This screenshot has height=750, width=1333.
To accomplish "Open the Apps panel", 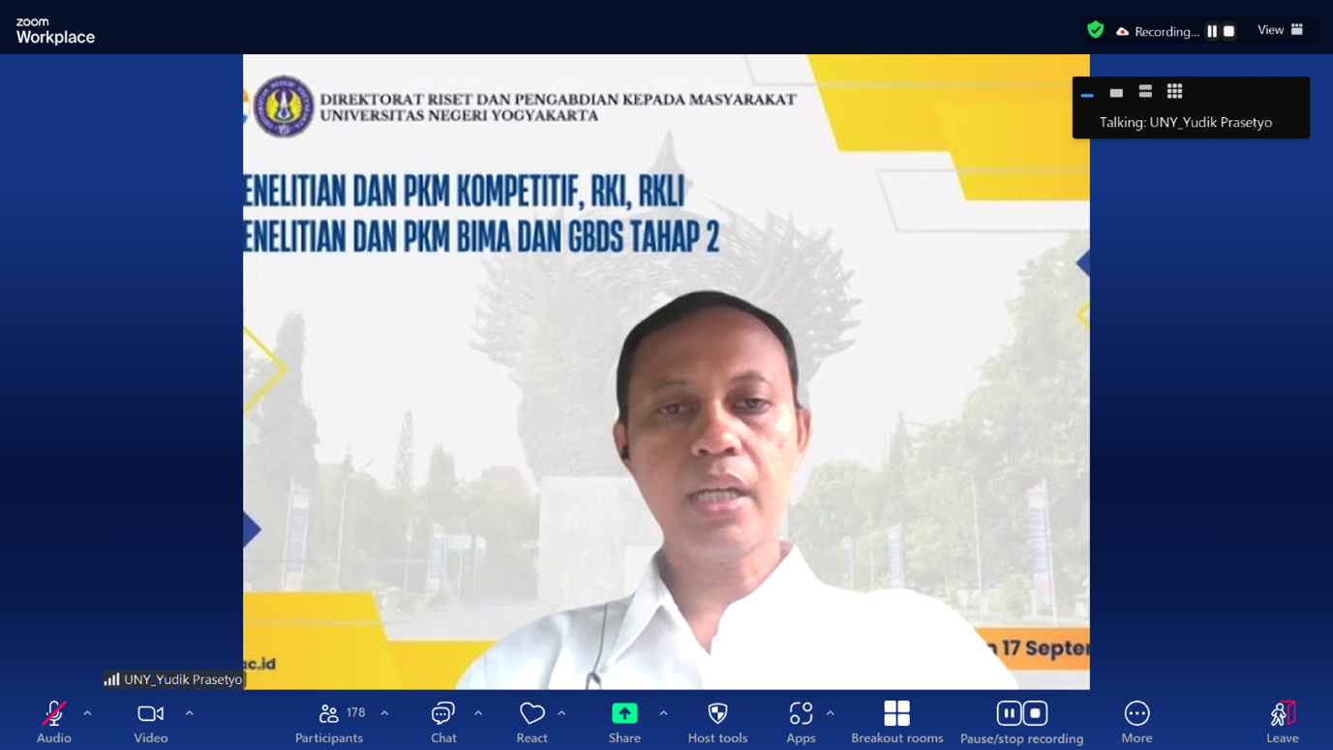I will click(801, 721).
